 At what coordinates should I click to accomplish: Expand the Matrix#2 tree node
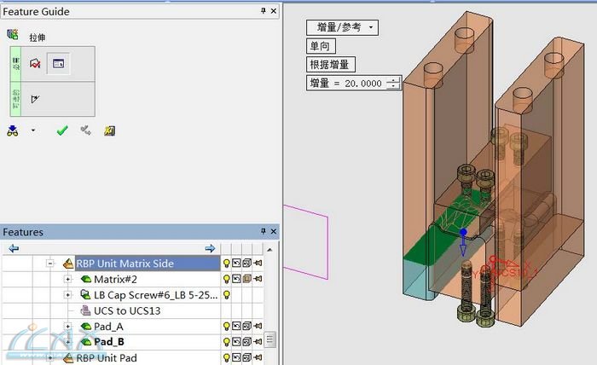(x=68, y=280)
